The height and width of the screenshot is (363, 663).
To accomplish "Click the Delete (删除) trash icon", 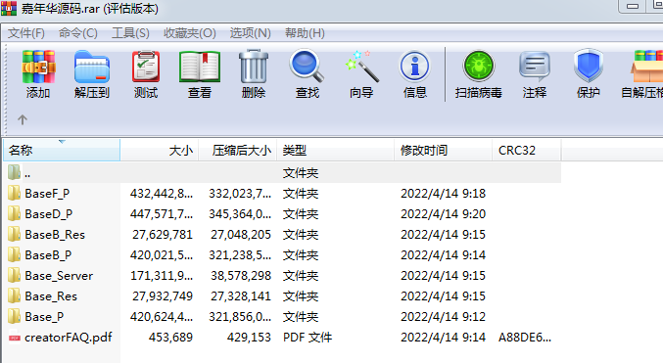I will [254, 67].
